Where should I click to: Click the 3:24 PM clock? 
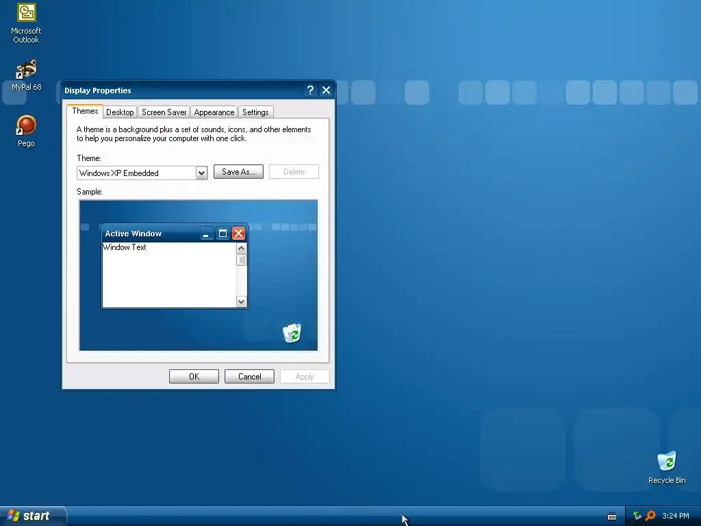[676, 516]
